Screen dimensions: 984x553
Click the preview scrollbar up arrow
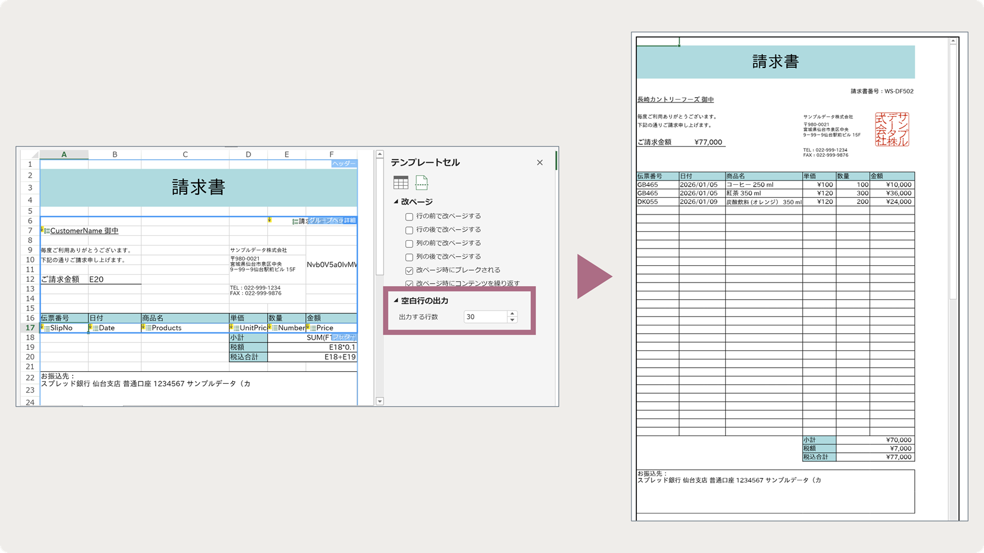953,41
